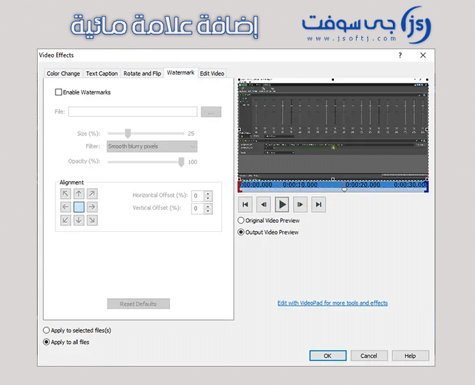Open the Filter dropdown menu

click(x=152, y=146)
